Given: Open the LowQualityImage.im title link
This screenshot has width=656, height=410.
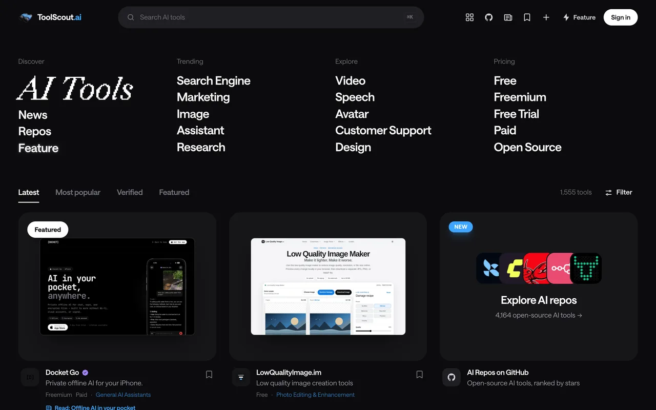Looking at the screenshot, I should pos(289,373).
